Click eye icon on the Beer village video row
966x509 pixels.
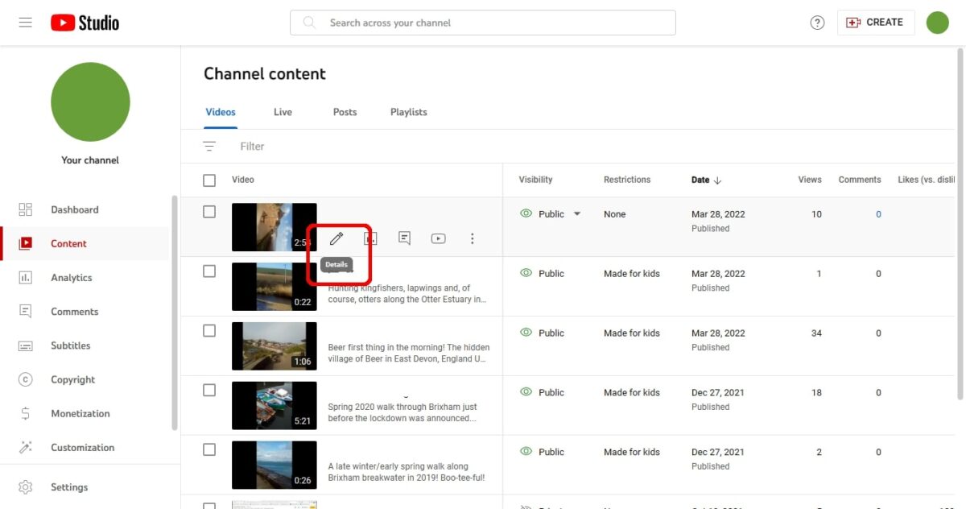click(526, 333)
